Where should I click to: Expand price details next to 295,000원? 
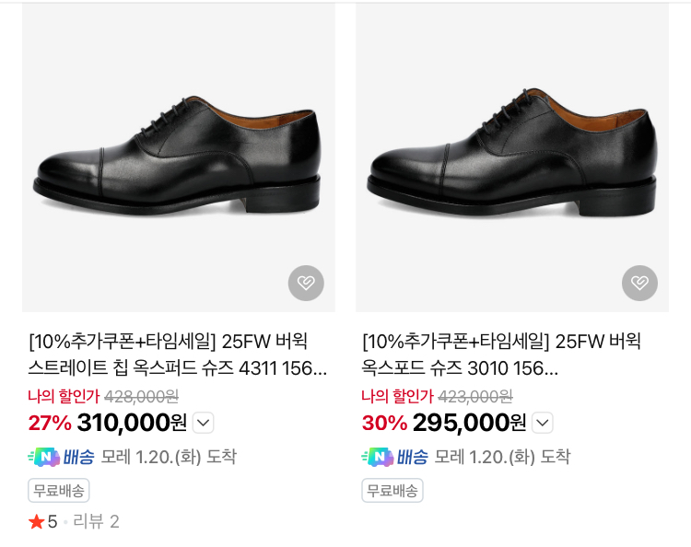pos(543,424)
